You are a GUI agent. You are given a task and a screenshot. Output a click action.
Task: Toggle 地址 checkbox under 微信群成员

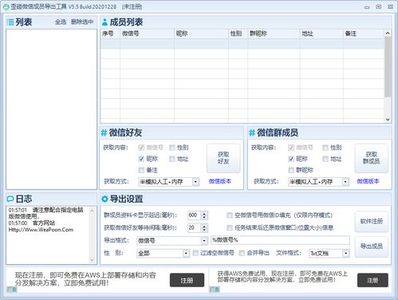325,159
